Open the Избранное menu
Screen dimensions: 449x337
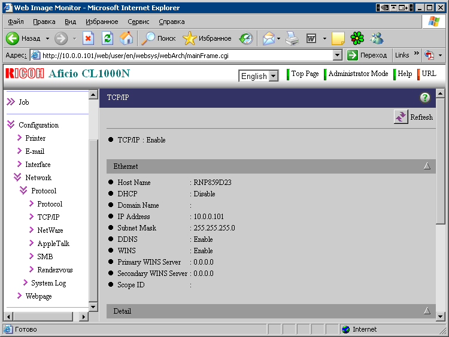(102, 22)
